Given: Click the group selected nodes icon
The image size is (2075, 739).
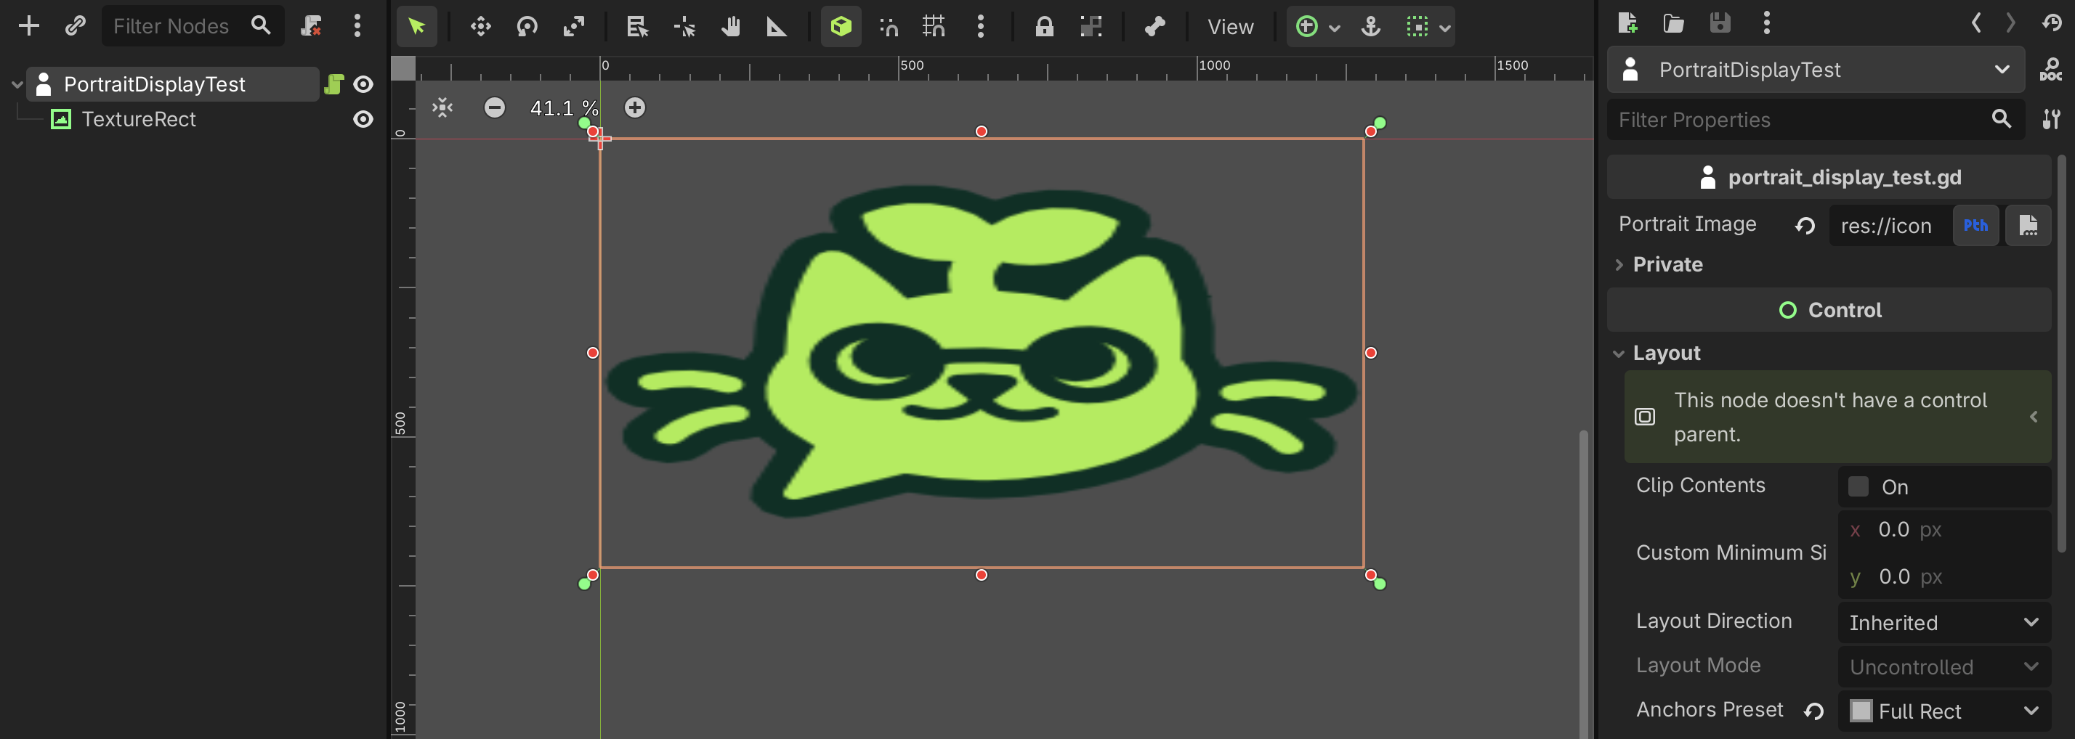Looking at the screenshot, I should coord(1091,27).
